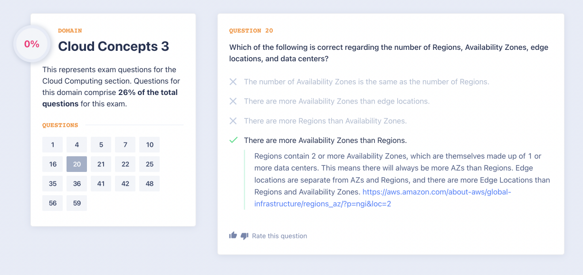Viewport: 583px width, 275px height.
Task: Click the X icon beside edge locations answer
Action: point(233,101)
